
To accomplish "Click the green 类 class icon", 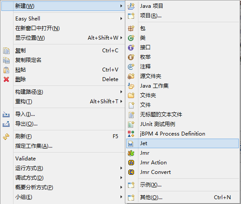I will point(131,38).
